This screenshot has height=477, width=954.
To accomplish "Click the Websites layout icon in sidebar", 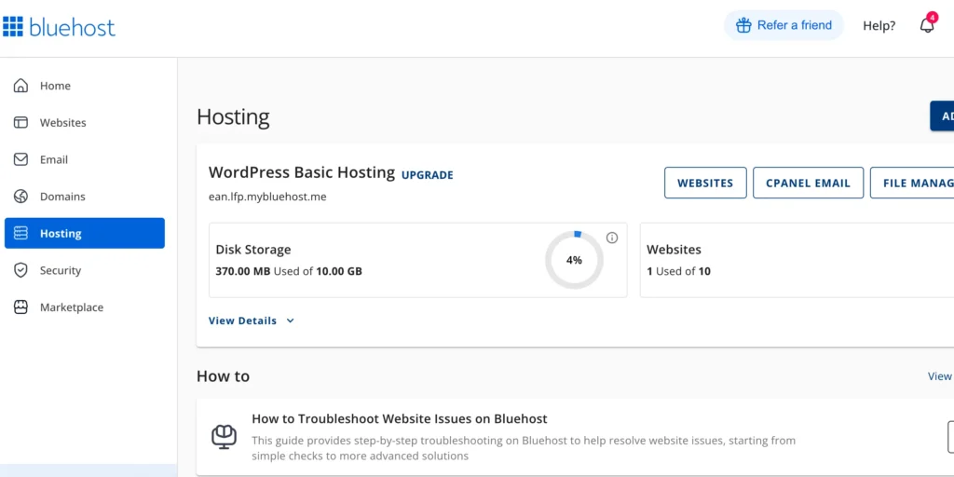I will pyautogui.click(x=20, y=123).
